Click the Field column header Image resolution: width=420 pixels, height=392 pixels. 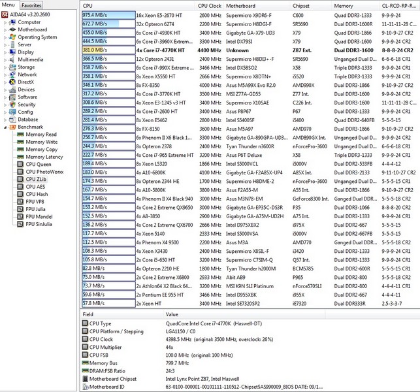pyautogui.click(x=121, y=314)
